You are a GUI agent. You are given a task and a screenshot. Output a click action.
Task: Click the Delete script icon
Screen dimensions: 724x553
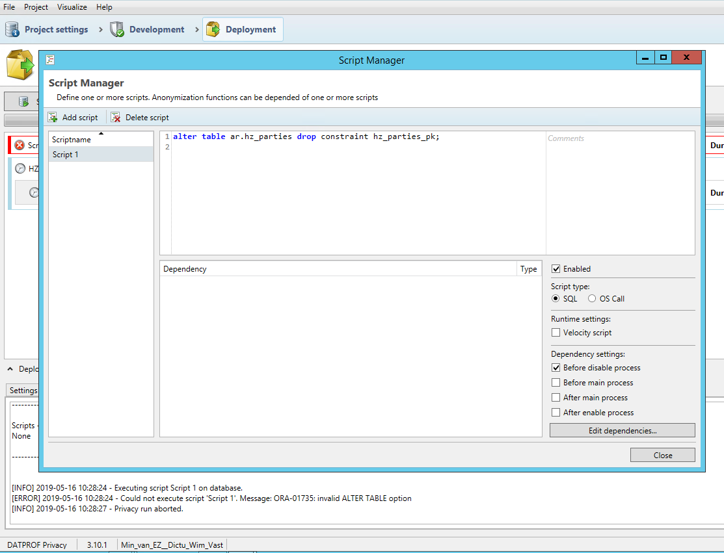coord(116,117)
